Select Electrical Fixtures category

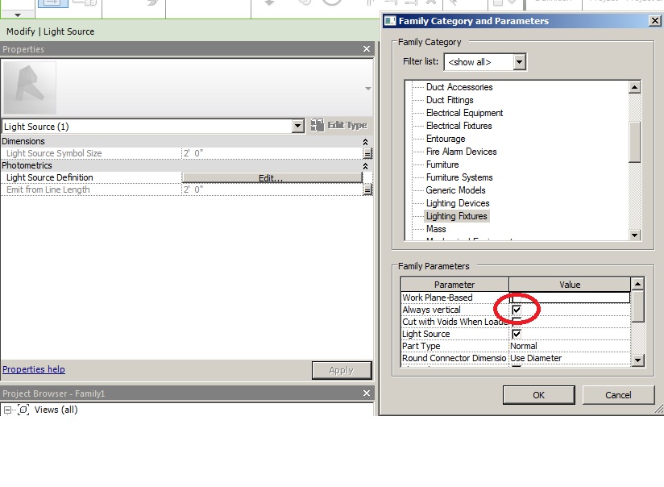(x=459, y=126)
